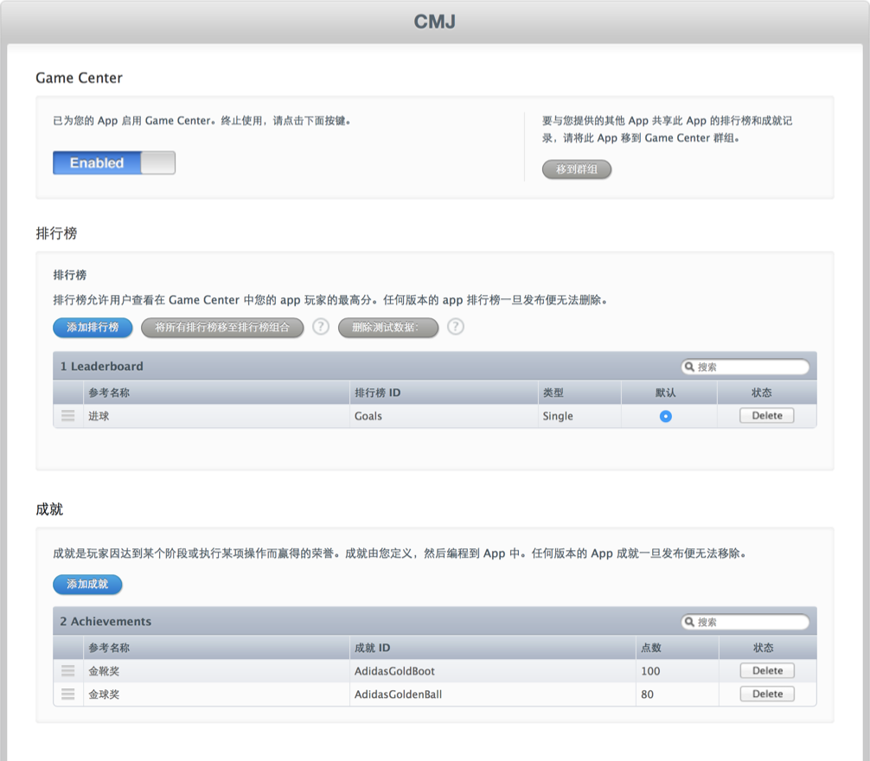Click the magnifier icon in the Leaderboard search box
This screenshot has width=870, height=761.
pos(688,366)
